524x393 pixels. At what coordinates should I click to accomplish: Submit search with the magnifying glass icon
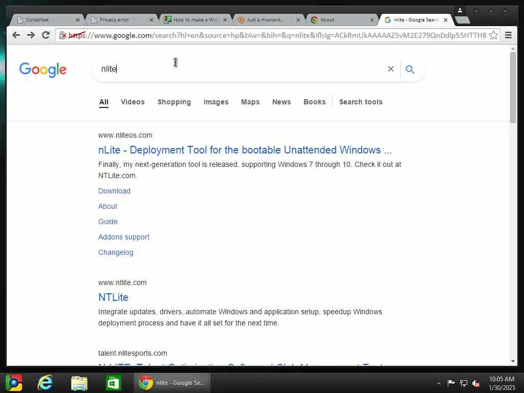pos(410,69)
